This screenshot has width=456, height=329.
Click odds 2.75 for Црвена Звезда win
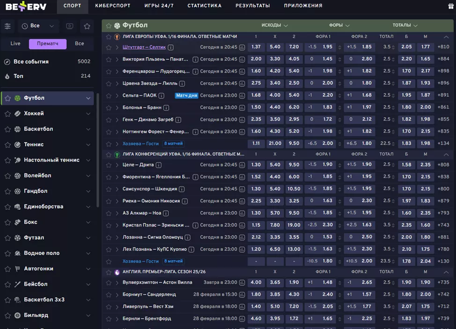click(256, 83)
